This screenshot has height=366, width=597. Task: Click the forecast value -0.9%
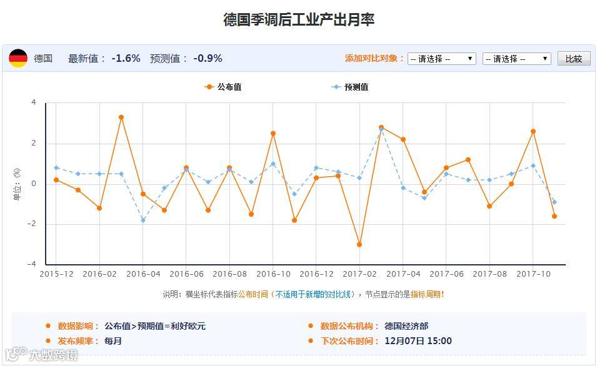(x=208, y=58)
